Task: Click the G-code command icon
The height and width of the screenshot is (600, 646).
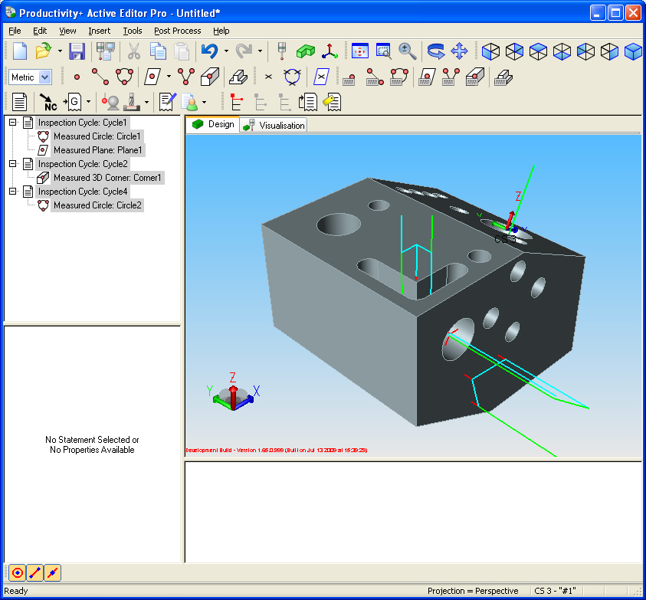Action: [74, 101]
